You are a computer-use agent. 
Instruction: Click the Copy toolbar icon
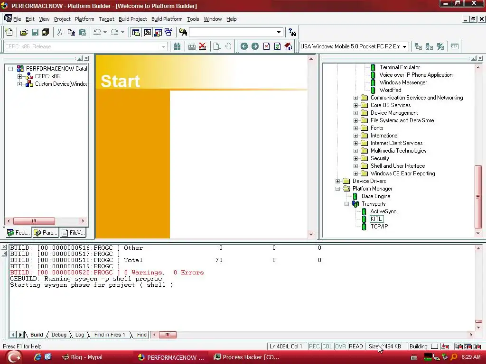(x=71, y=32)
